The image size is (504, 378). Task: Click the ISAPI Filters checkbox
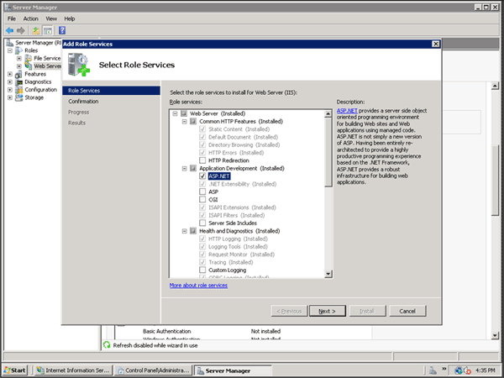pos(202,215)
